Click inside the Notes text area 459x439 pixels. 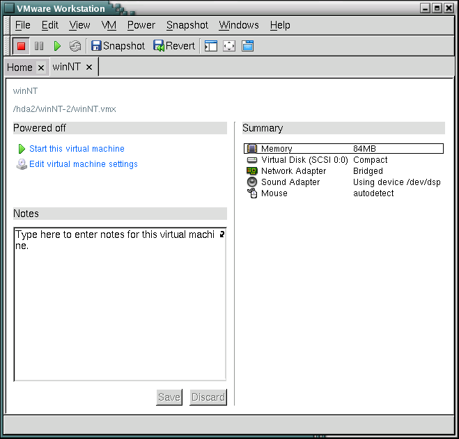coord(120,305)
